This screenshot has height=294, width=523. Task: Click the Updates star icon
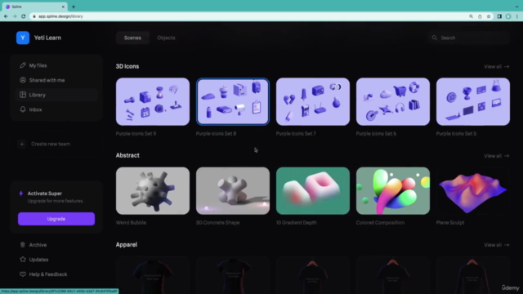click(x=23, y=260)
